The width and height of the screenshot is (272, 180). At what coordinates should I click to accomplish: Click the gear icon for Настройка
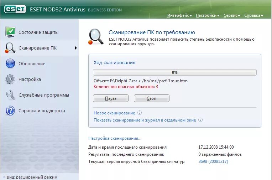click(10, 79)
